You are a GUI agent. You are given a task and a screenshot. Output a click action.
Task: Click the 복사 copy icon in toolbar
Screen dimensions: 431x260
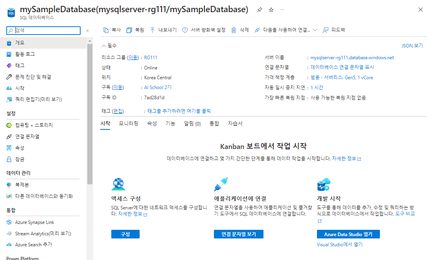[106, 30]
